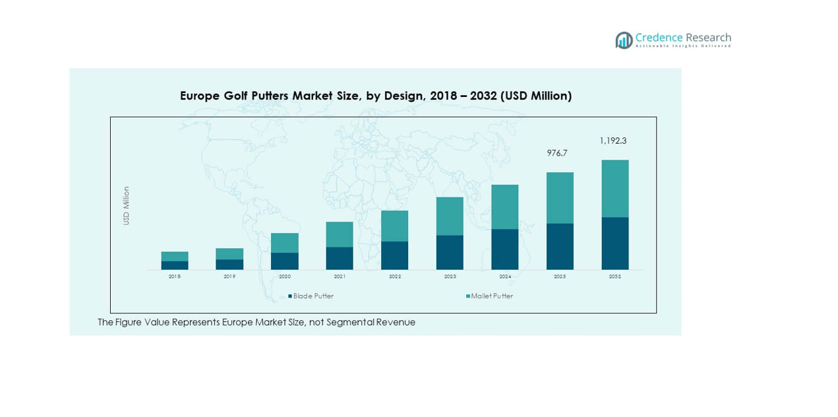Click the Mallet Putter legend label

click(492, 296)
